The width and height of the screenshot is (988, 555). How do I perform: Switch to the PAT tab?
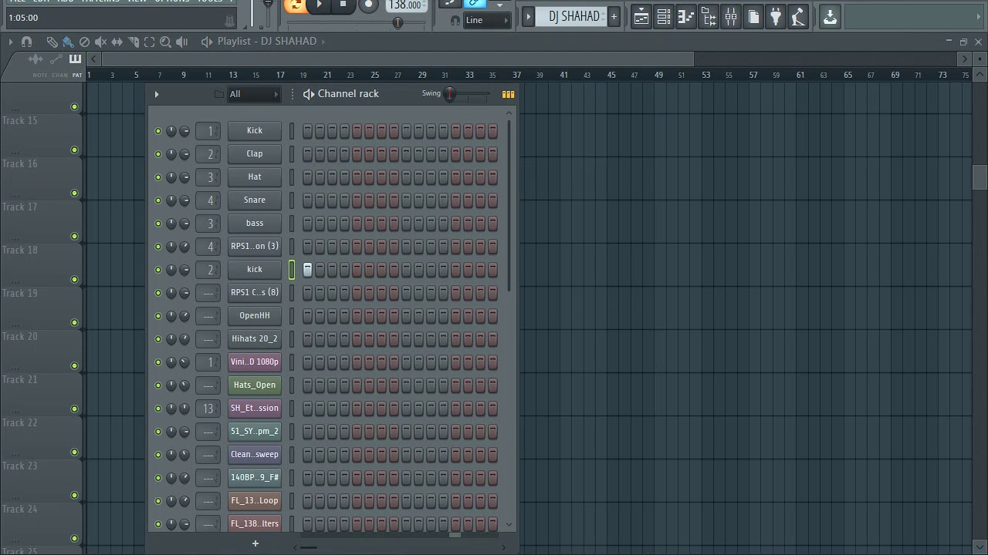pos(77,75)
